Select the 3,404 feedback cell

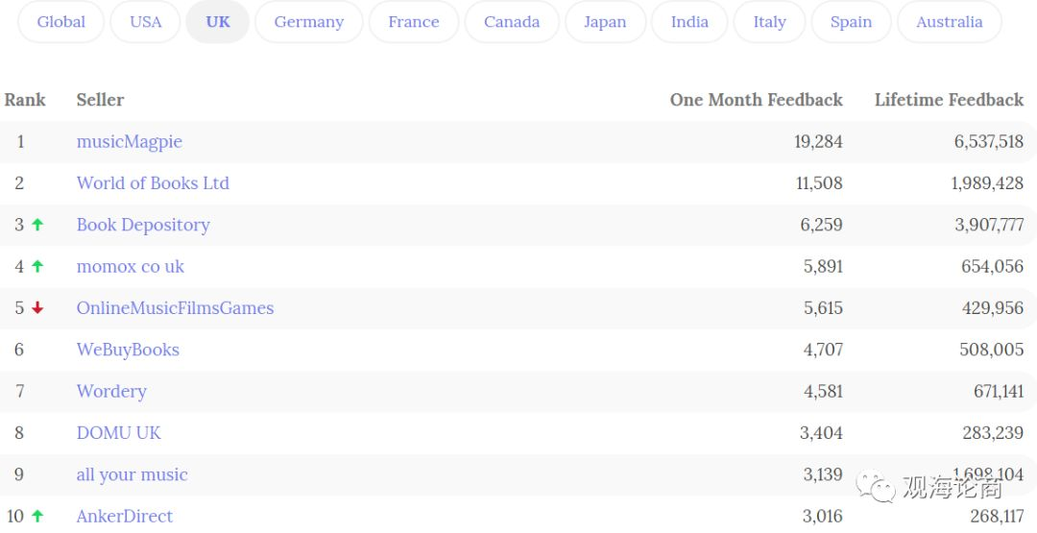(x=821, y=433)
